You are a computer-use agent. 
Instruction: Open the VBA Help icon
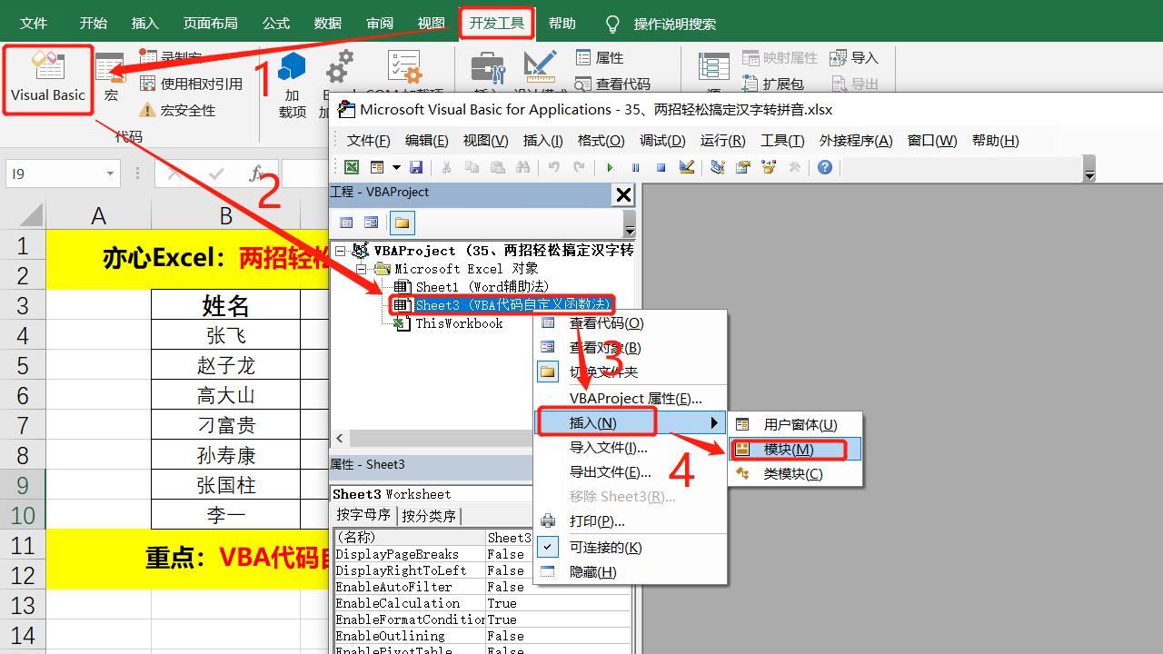coord(824,167)
